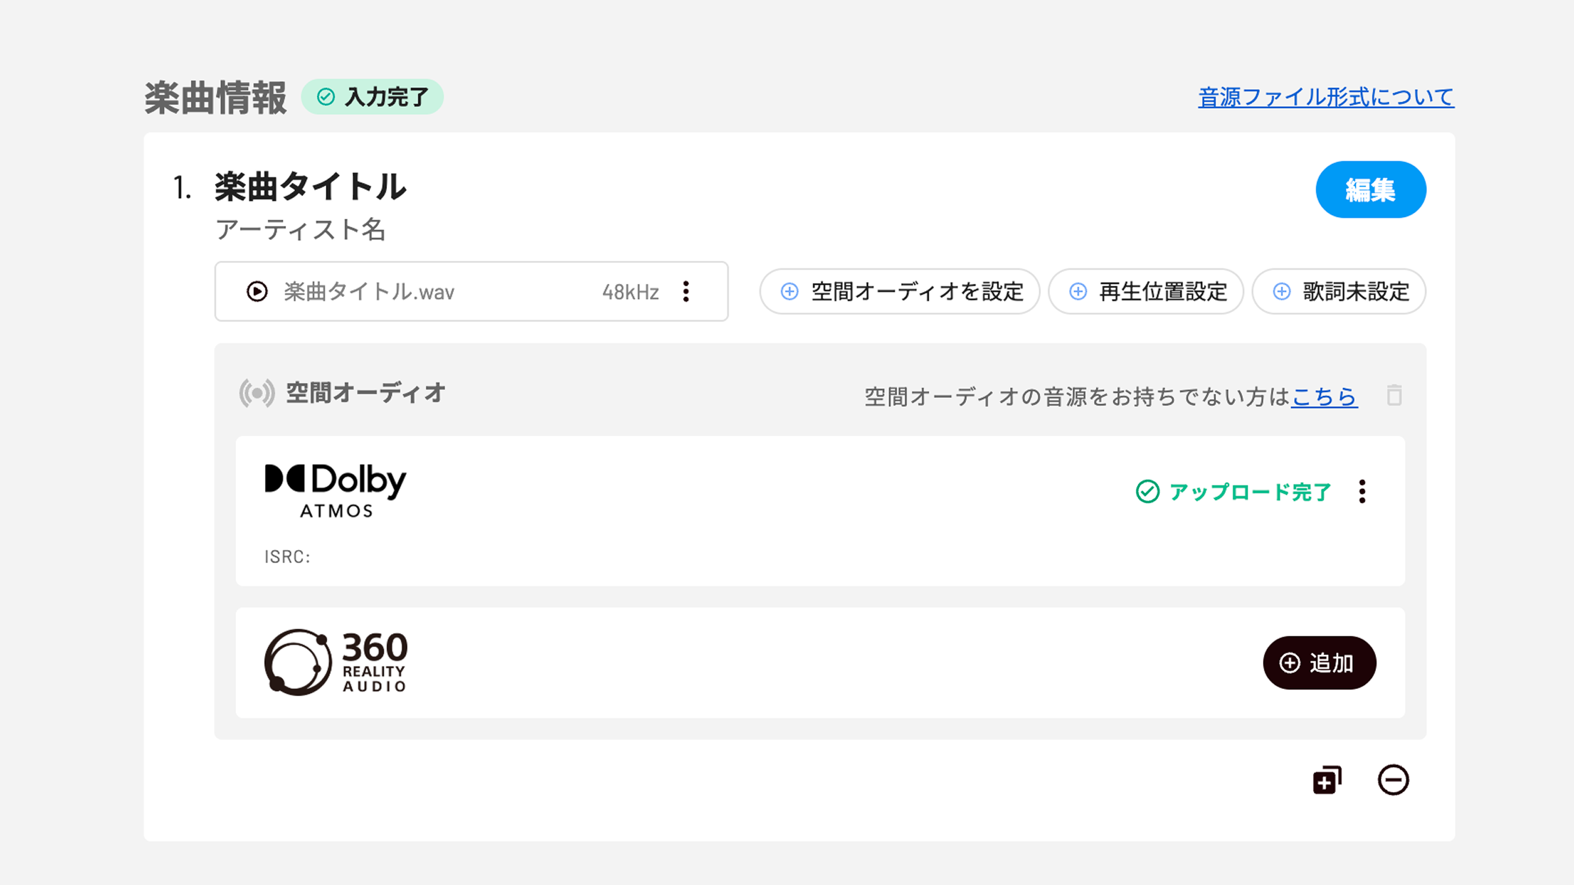Click the Dolby Atmos logo
The width and height of the screenshot is (1574, 885).
click(336, 491)
